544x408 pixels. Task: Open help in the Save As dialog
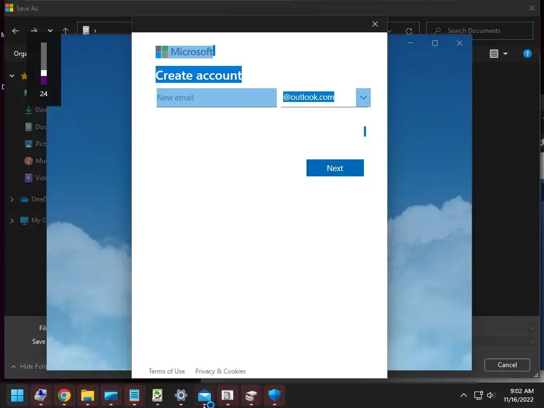528,54
